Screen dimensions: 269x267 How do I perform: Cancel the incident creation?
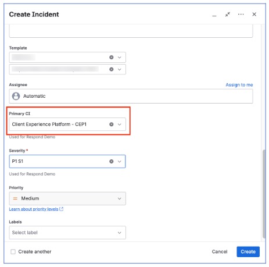220,252
